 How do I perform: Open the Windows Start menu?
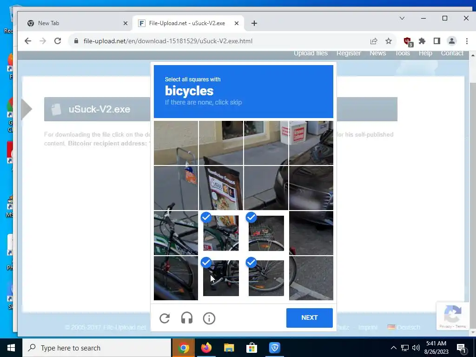point(11,348)
